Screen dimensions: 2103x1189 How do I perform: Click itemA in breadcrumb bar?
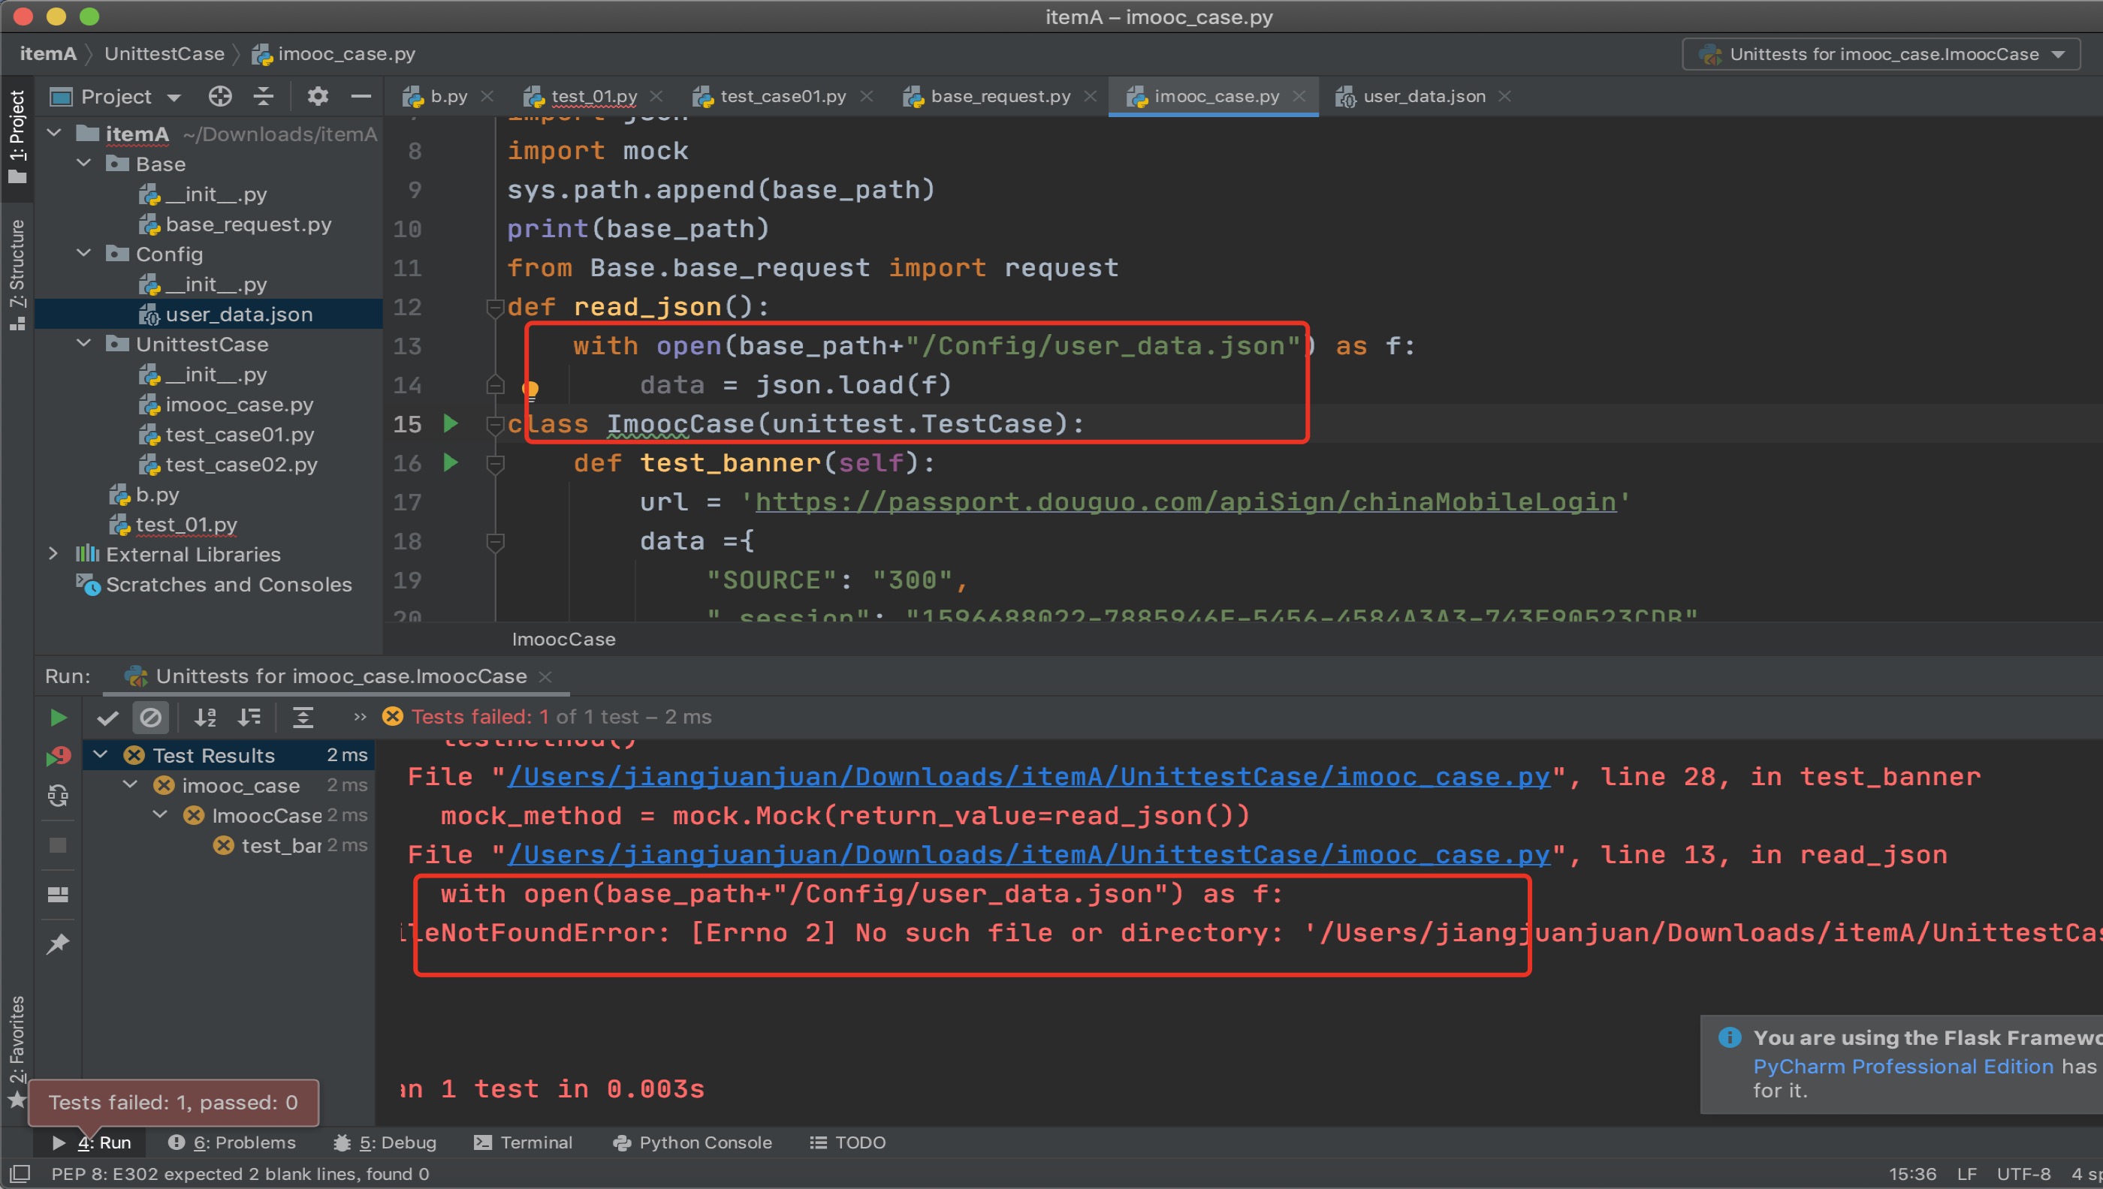tap(47, 54)
